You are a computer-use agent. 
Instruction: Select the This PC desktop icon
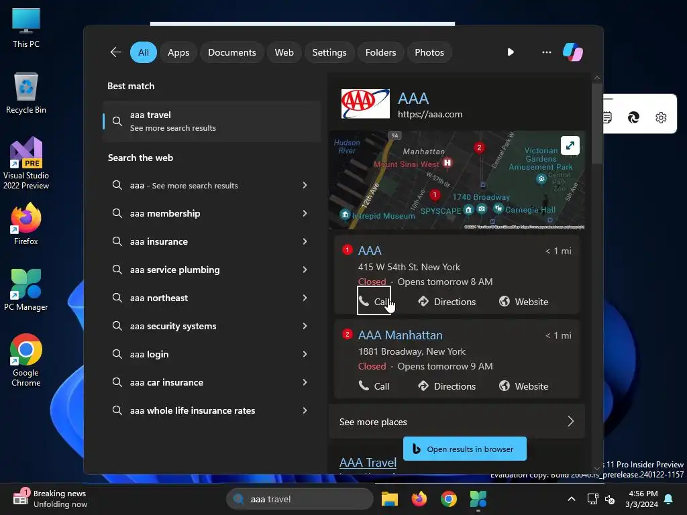point(26,27)
